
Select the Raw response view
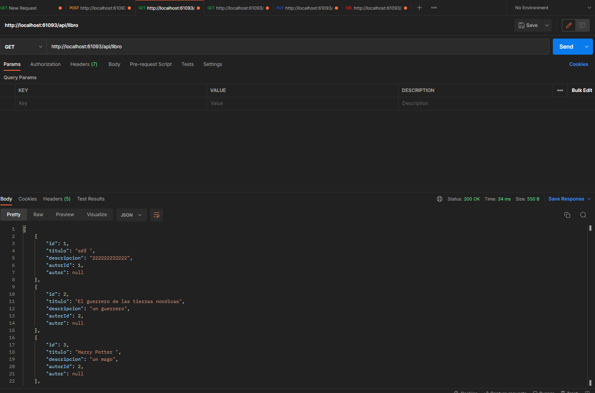pos(38,215)
